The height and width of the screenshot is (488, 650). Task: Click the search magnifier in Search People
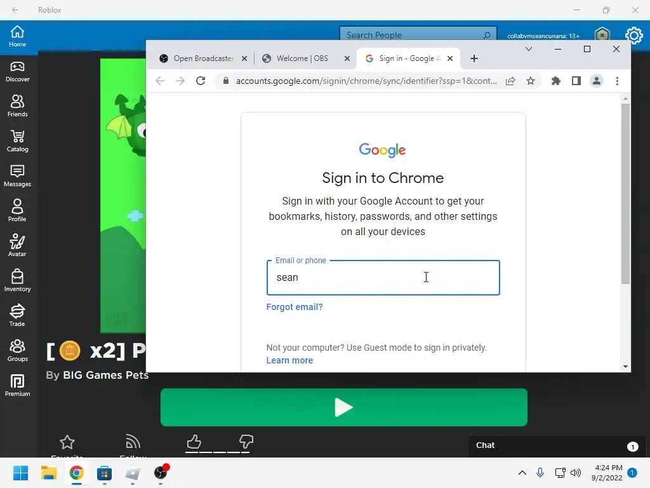[x=487, y=36]
